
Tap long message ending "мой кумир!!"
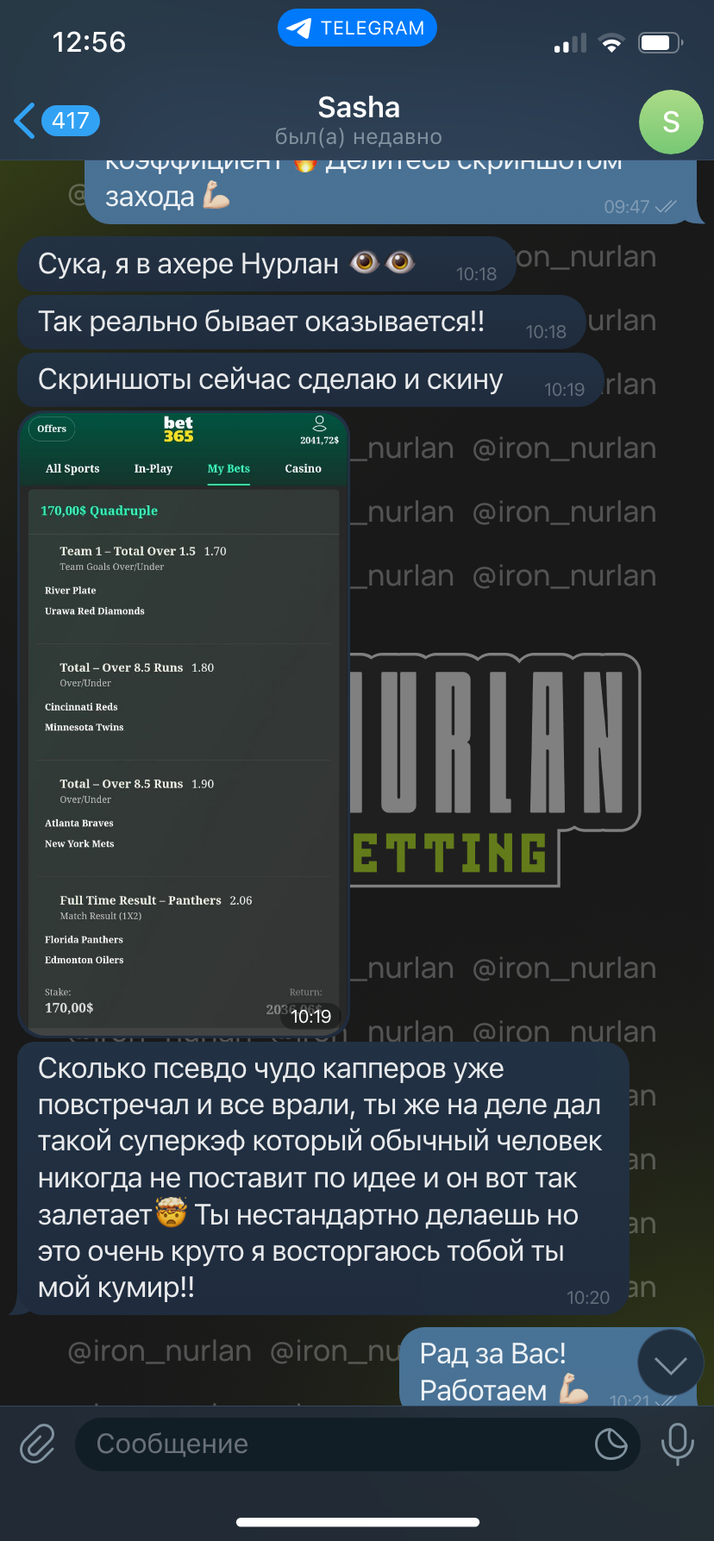[x=323, y=1179]
